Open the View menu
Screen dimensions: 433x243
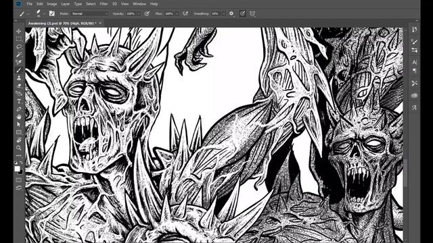(x=124, y=4)
